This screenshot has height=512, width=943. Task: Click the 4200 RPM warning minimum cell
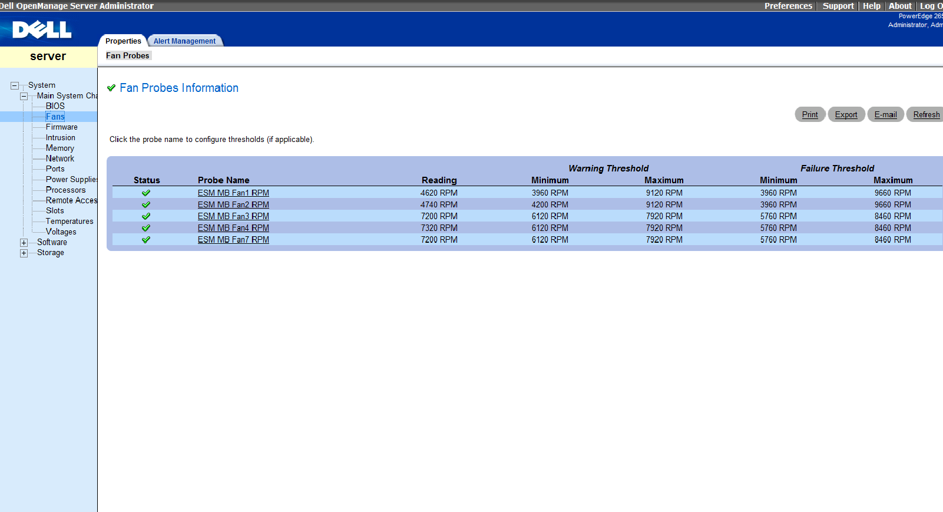click(x=550, y=204)
